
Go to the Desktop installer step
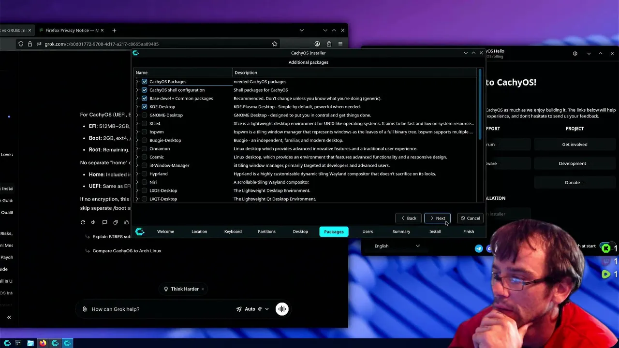click(300, 232)
